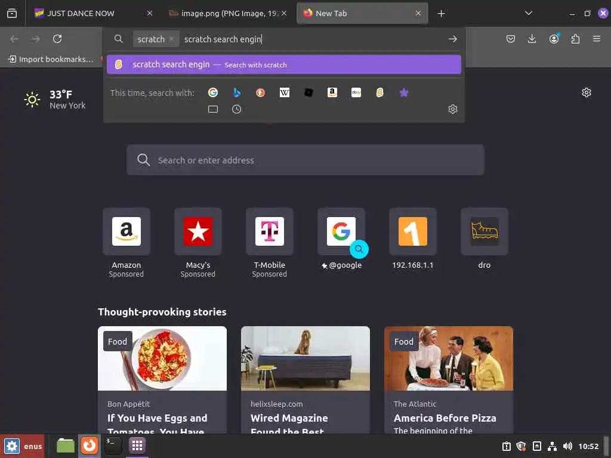Open Firefox View button
This screenshot has width=611, height=458.
point(12,13)
